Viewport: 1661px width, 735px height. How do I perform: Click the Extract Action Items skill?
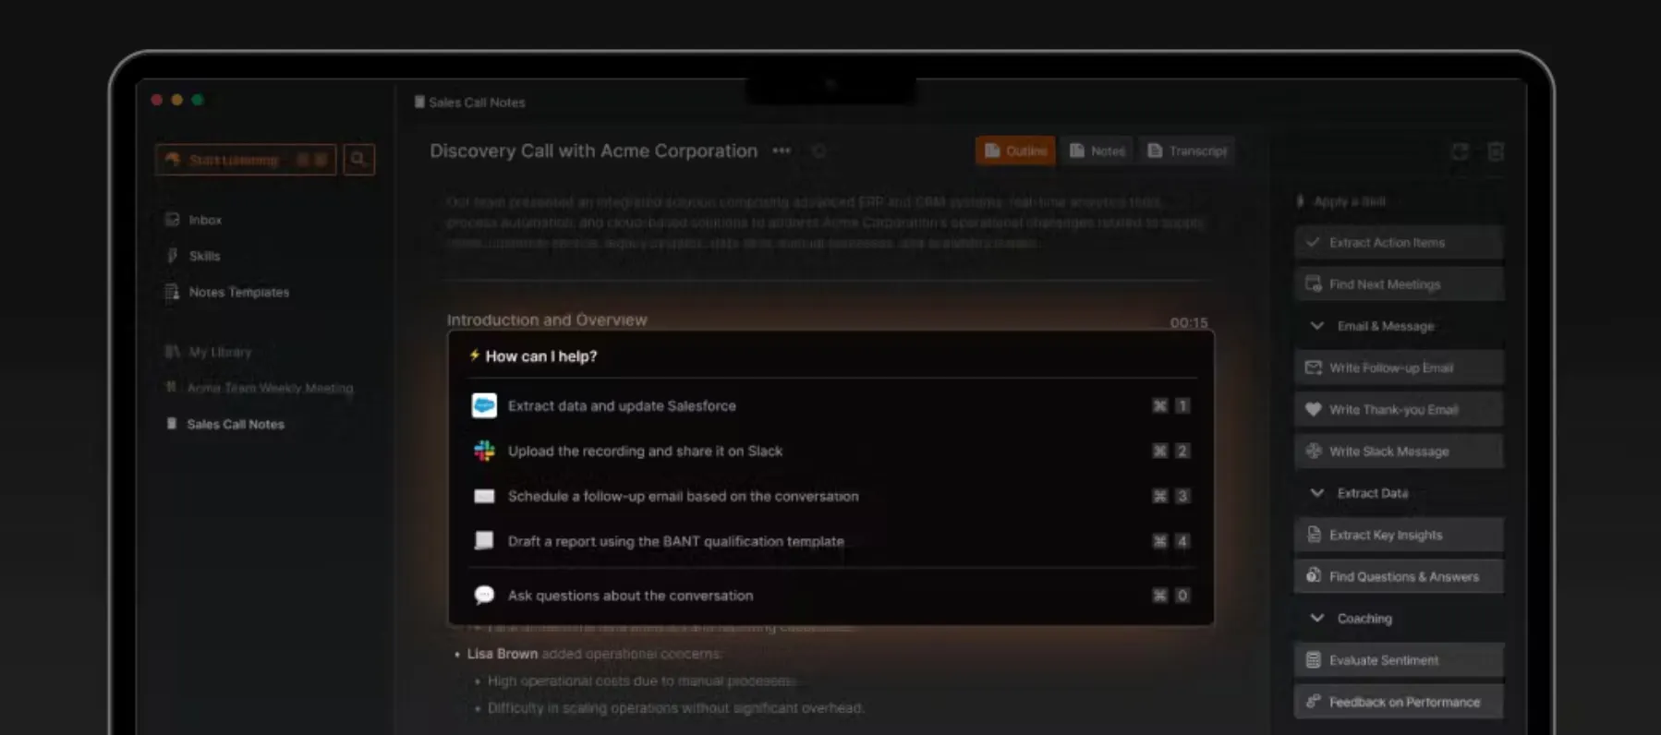click(x=1399, y=242)
